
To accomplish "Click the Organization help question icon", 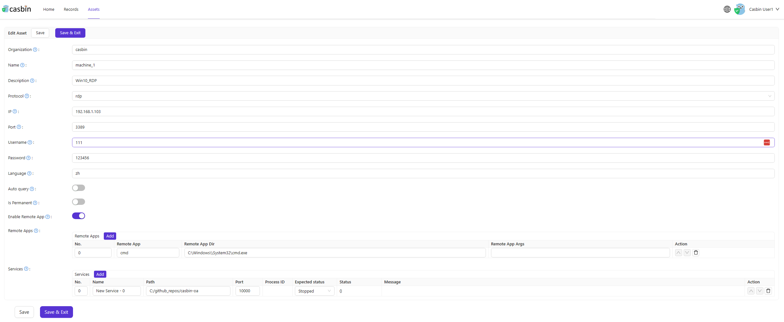I will pos(35,50).
